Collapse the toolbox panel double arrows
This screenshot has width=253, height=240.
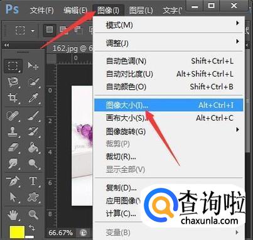click(6, 45)
